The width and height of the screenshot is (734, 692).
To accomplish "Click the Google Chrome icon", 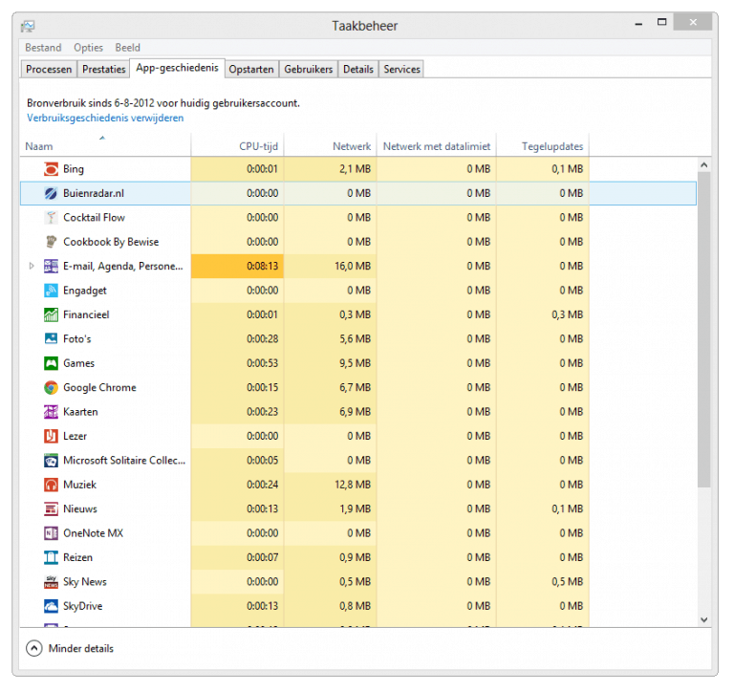I will (x=51, y=388).
